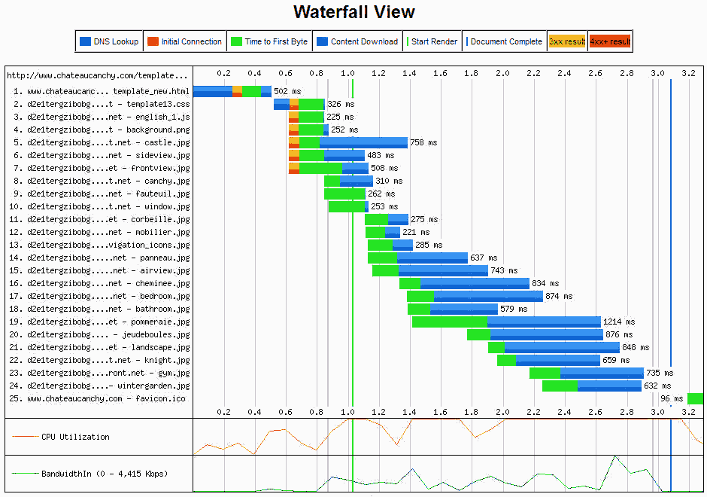Select the CPU Utilization graph label
The width and height of the screenshot is (707, 497).
(75, 437)
